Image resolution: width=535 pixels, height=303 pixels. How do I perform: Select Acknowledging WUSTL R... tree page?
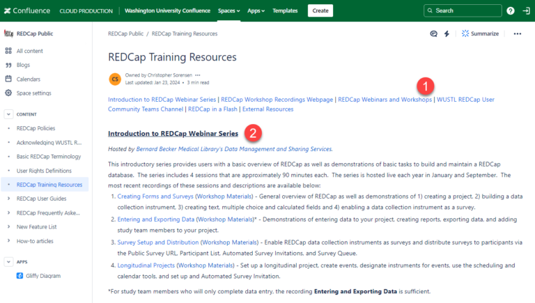tap(49, 142)
